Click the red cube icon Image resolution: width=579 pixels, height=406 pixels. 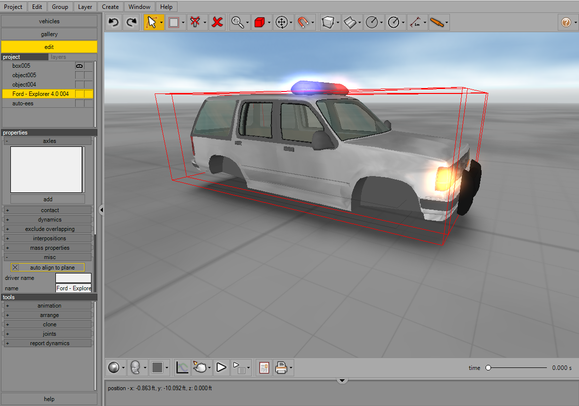coord(260,23)
